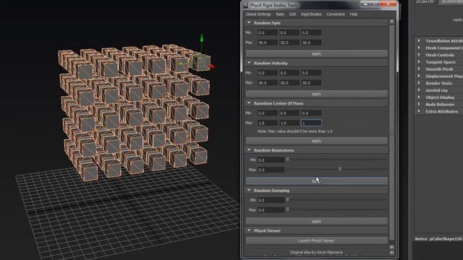Expand the Render Stats section
The image size is (463, 260).
tap(419, 83)
